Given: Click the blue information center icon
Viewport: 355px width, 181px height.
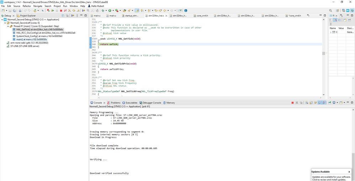Looking at the screenshot, I should [186, 10].
